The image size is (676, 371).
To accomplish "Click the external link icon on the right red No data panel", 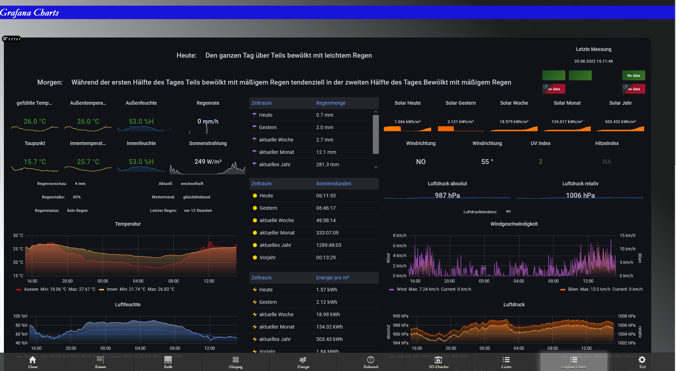I will pos(625,87).
